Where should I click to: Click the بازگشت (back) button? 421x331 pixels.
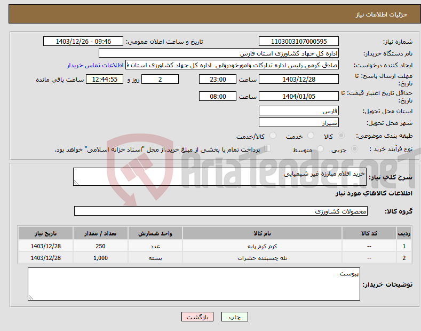point(197,317)
